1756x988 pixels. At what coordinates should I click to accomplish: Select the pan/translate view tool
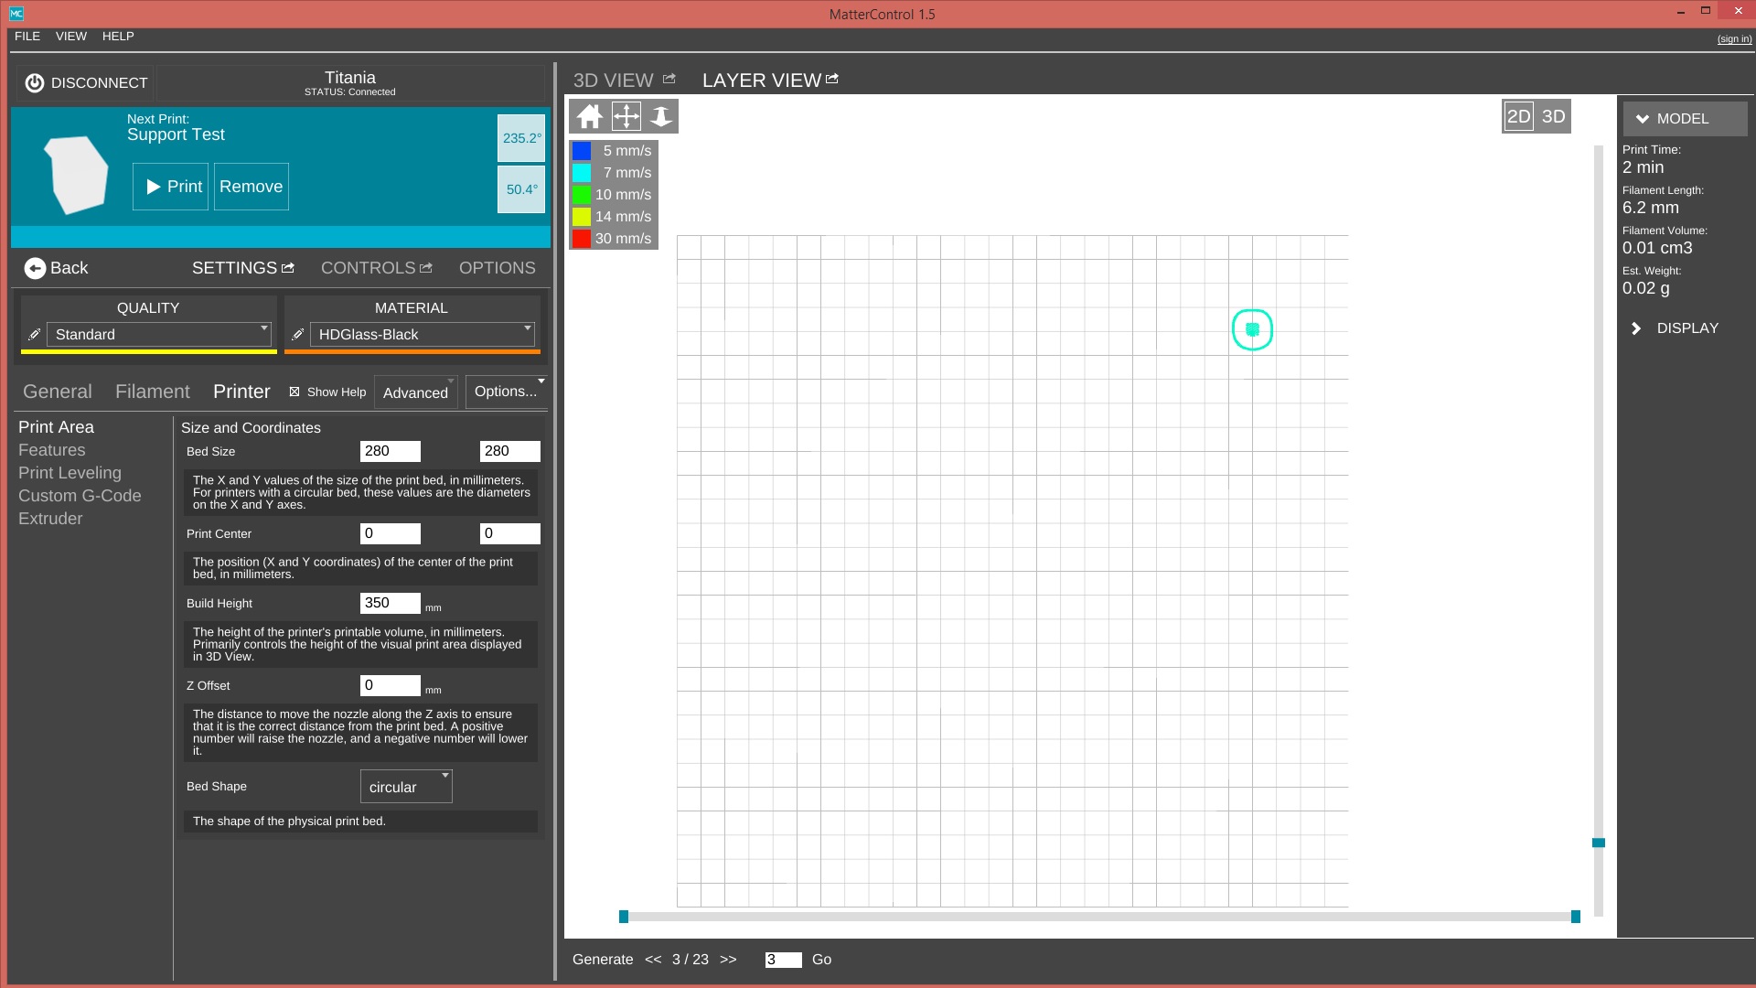(626, 116)
